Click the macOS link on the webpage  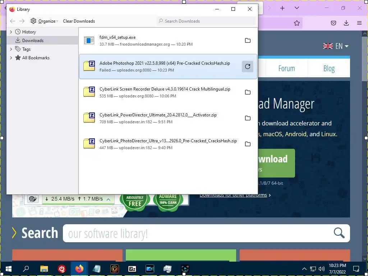(273, 134)
